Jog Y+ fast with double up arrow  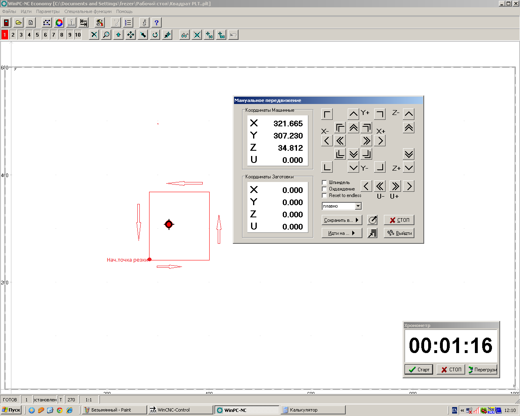click(x=353, y=128)
